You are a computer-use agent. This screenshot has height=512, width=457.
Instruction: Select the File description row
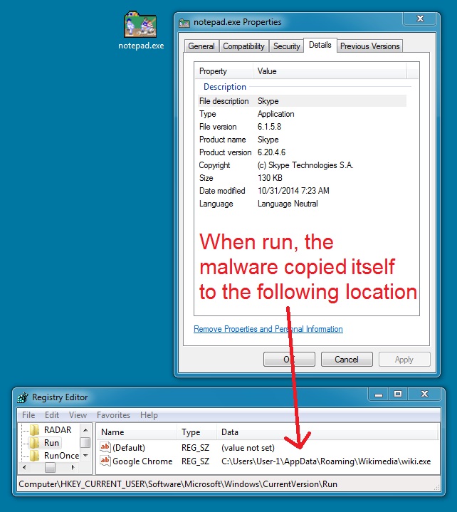[x=302, y=101]
